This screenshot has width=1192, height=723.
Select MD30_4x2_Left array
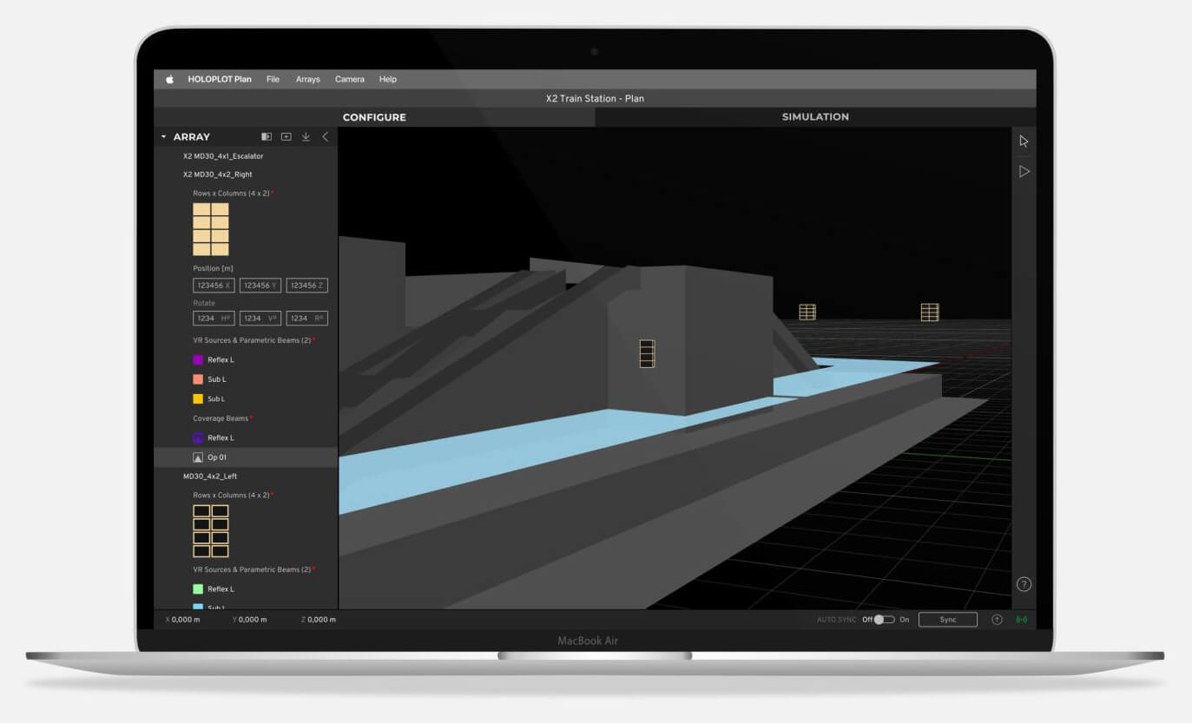click(x=210, y=477)
